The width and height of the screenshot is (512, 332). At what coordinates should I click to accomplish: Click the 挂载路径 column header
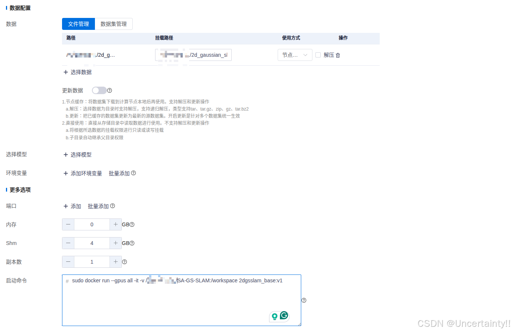(164, 38)
